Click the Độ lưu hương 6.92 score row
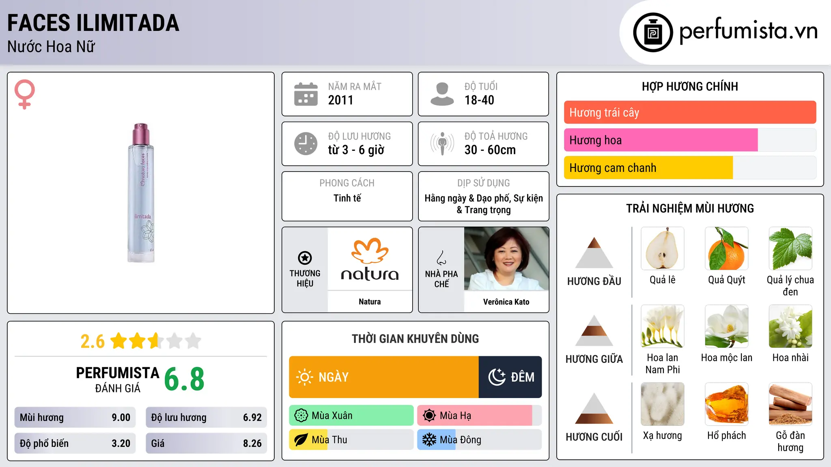831x467 pixels. (207, 418)
